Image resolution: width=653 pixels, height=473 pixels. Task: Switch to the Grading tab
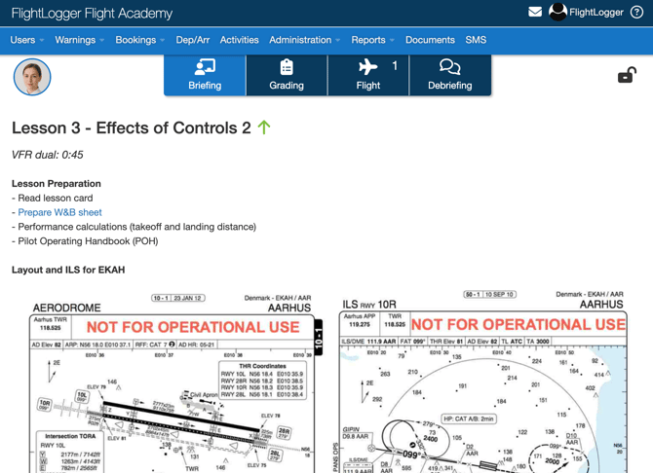[287, 75]
